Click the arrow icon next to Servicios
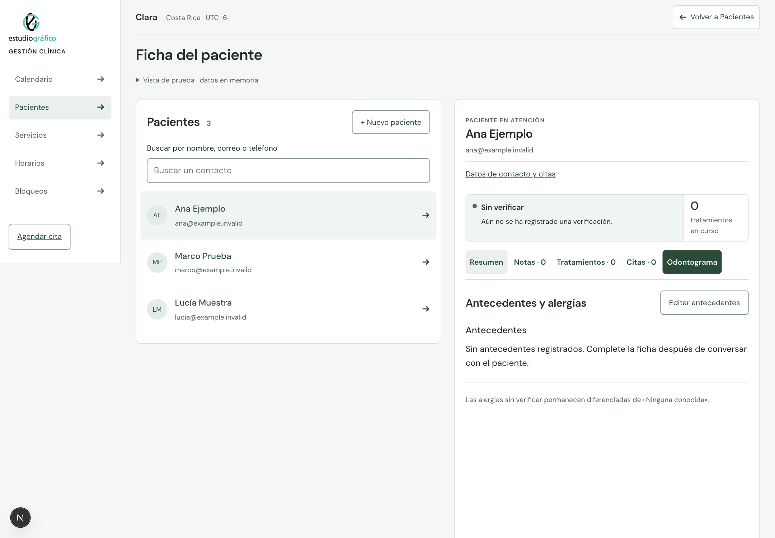 coord(101,135)
